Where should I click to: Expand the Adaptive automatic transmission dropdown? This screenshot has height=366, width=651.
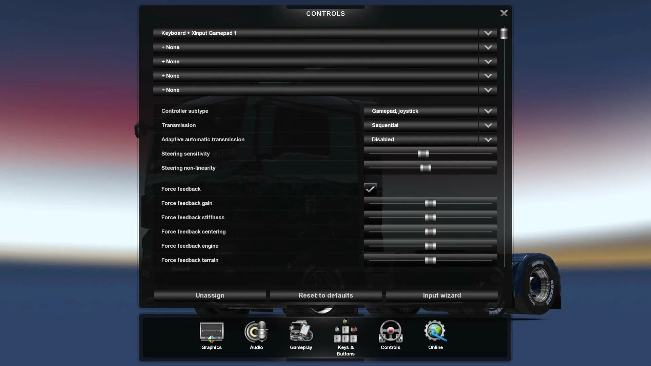[x=488, y=139]
